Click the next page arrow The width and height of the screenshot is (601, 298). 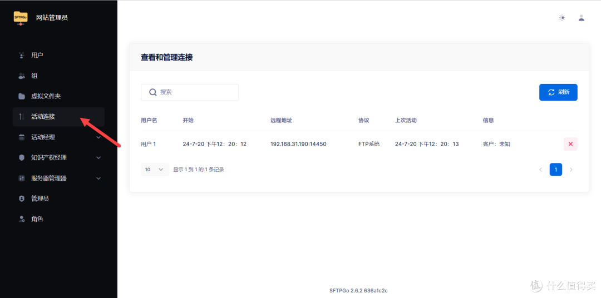coord(571,170)
